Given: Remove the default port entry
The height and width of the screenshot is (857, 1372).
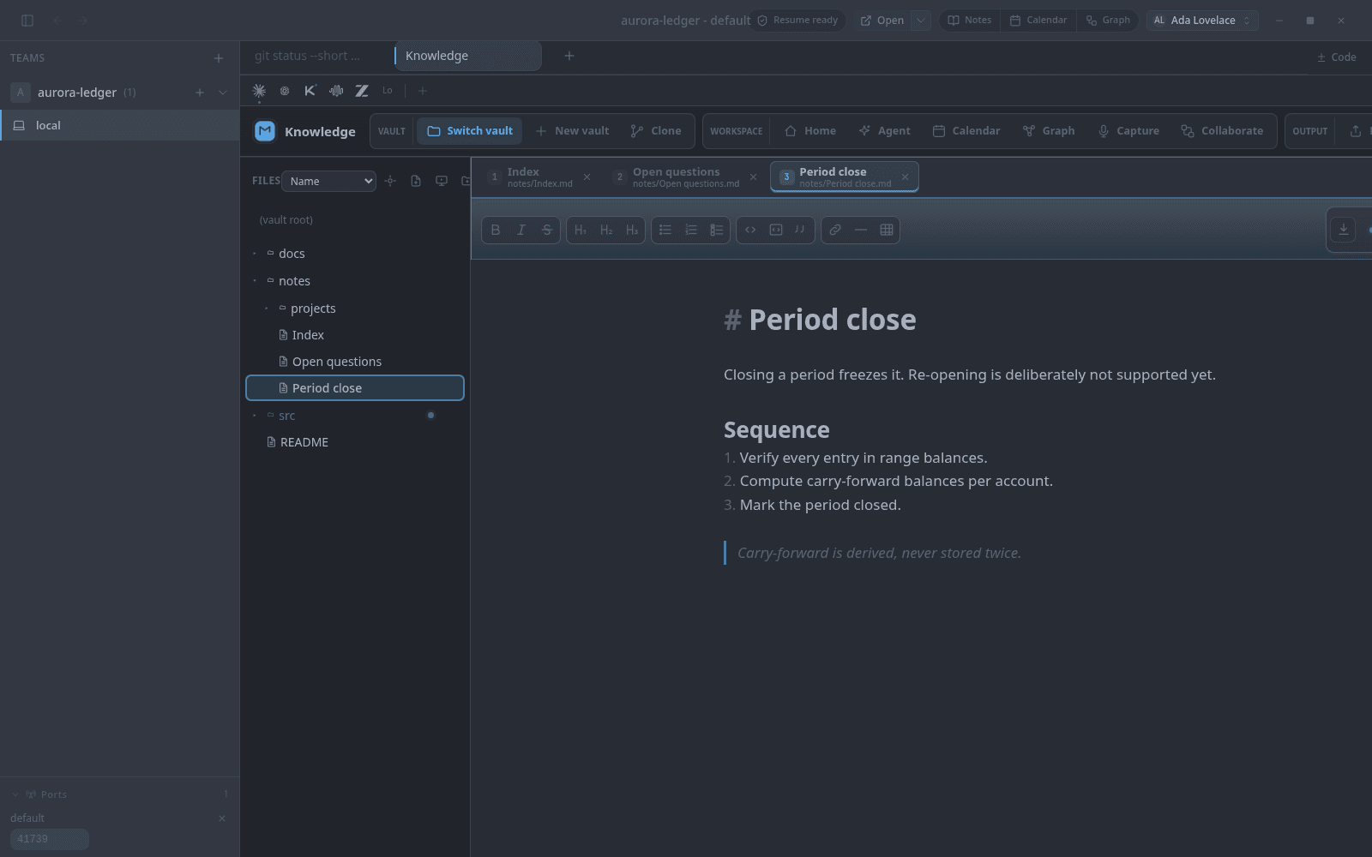Looking at the screenshot, I should coord(222,818).
